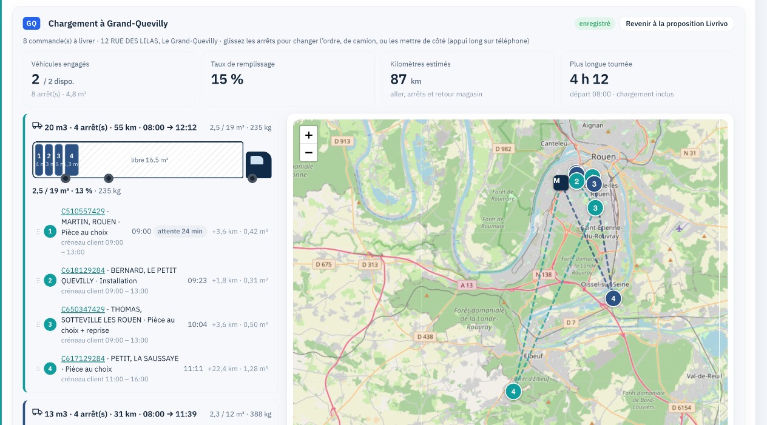Click arrival time 10:04 for THOMAS
This screenshot has width=767, height=425.
coord(197,325)
